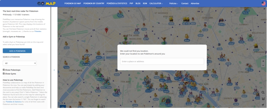Viewport: 267px width, 109px height.
Task: Toggle the Show Gyms checkbox
Action: tap(4, 74)
